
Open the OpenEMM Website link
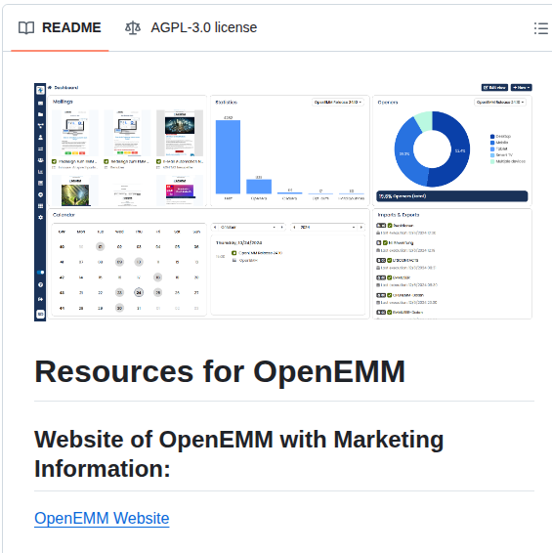coord(102,518)
